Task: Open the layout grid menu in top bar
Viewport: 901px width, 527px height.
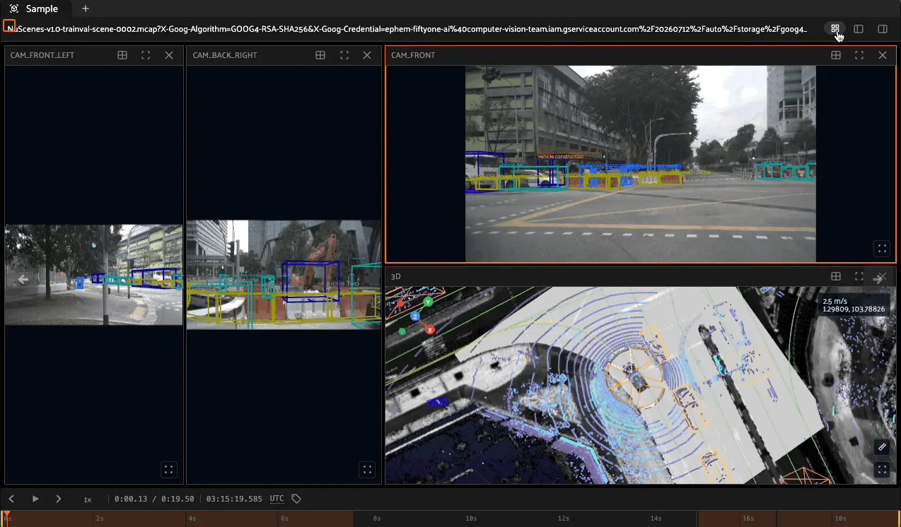Action: pos(835,29)
